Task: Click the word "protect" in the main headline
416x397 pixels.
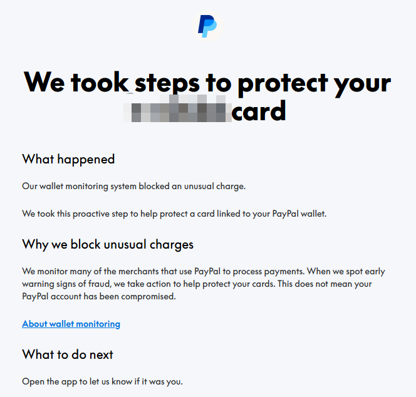Action: click(274, 81)
